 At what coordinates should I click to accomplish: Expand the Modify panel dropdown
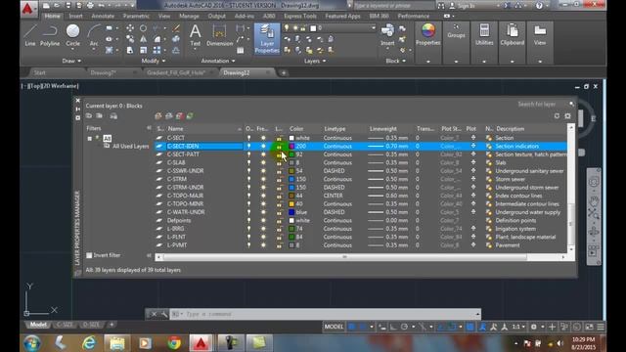tap(154, 61)
